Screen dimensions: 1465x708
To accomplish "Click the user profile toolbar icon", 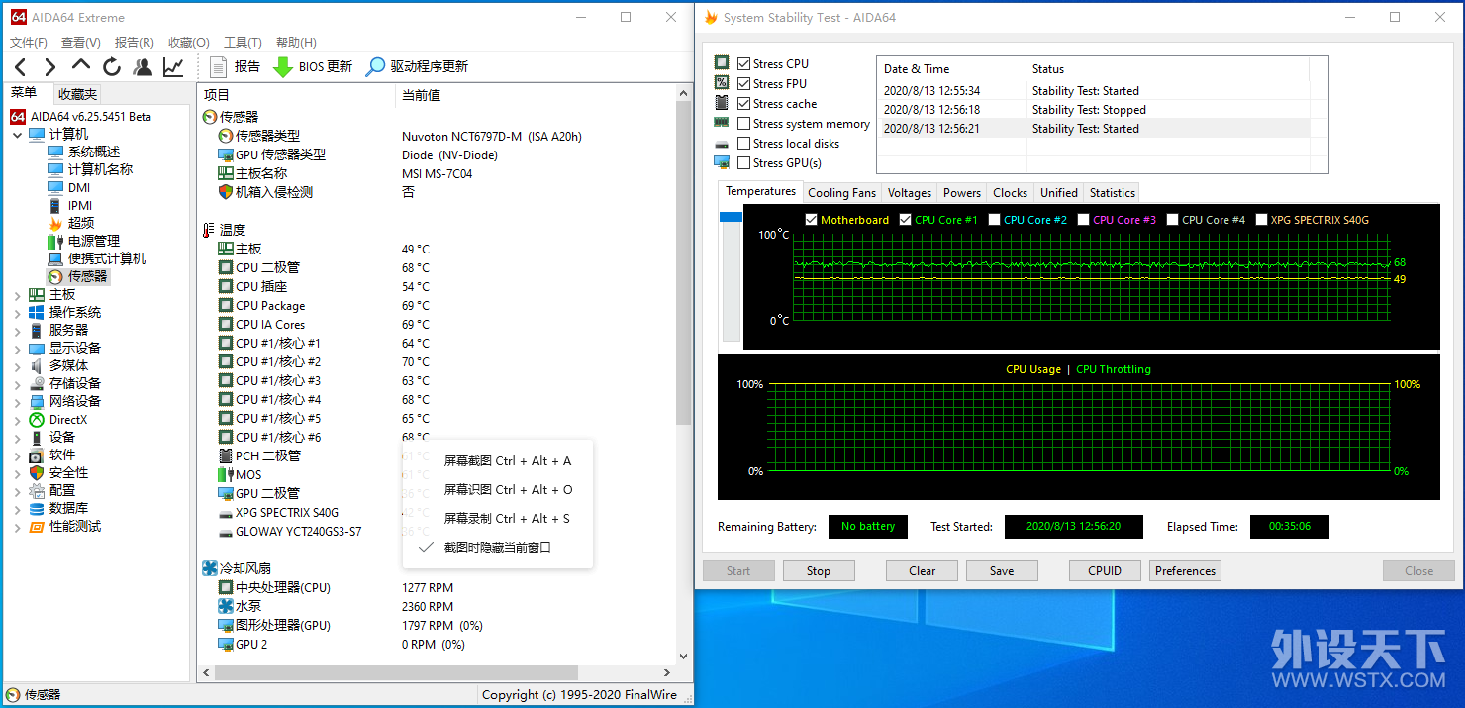I will click(143, 67).
